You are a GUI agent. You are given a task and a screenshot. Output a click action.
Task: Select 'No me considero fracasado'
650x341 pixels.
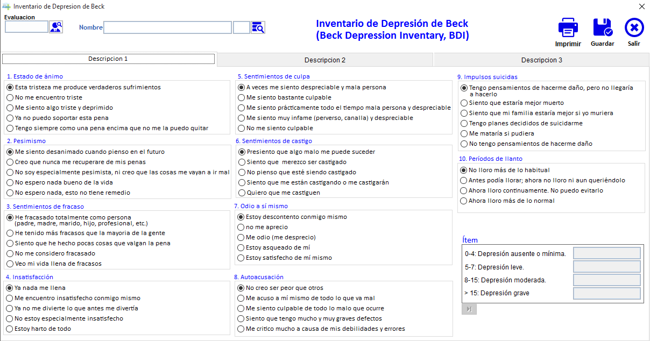[51, 253]
